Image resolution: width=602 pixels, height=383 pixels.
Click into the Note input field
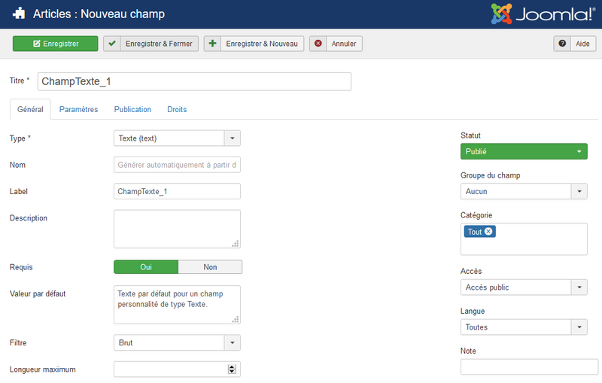[530, 367]
